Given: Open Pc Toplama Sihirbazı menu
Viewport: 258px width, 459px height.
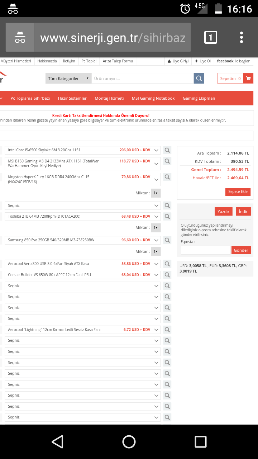Looking at the screenshot, I should pyautogui.click(x=30, y=98).
